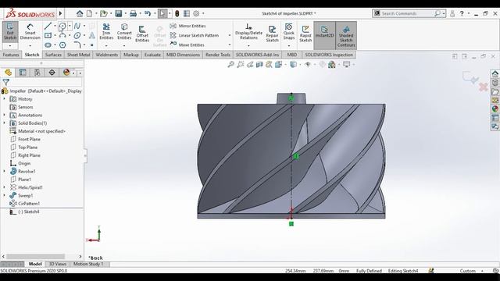Click the Zoom to Fit icon

[231, 64]
